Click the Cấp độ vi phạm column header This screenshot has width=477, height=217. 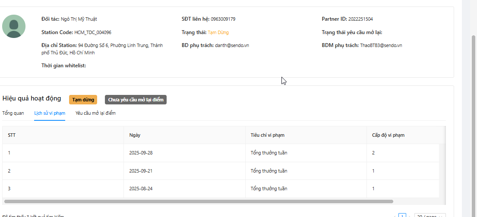(x=388, y=135)
